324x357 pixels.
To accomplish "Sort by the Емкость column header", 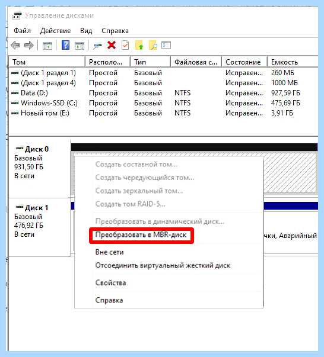I will (x=293, y=62).
